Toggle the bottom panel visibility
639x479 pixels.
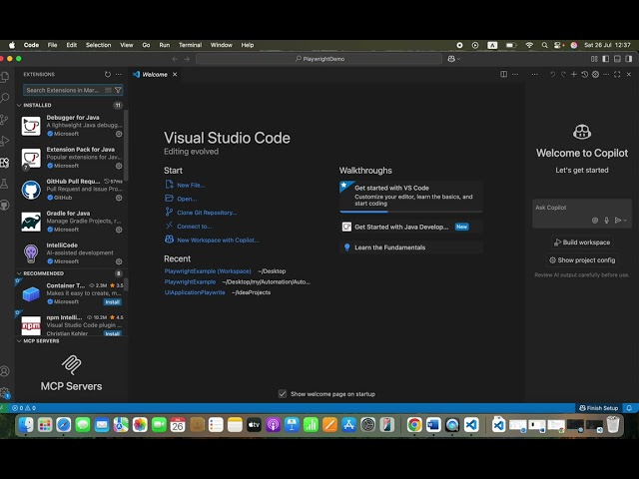coord(617,59)
